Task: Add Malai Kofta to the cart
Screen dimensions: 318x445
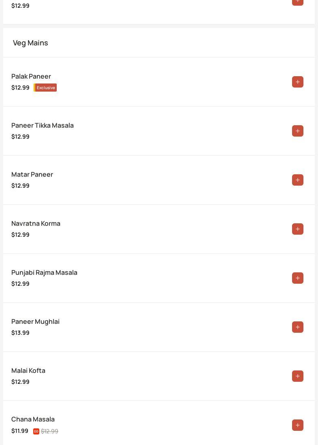Action: point(298,376)
